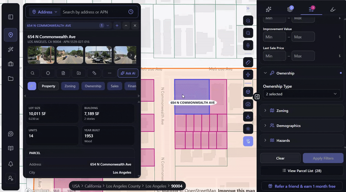Viewport: 346px width, 192px height.
Task: Open the ruler measure tool on map
Action: pyautogui.click(x=248, y=62)
